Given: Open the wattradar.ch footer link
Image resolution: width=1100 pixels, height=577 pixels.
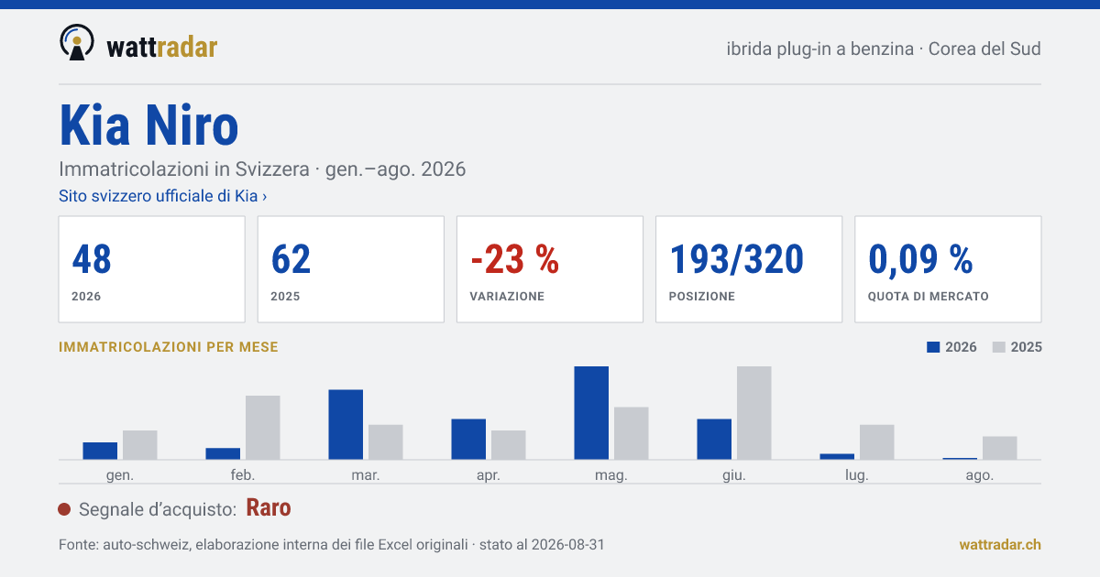Looking at the screenshot, I should click(1000, 544).
